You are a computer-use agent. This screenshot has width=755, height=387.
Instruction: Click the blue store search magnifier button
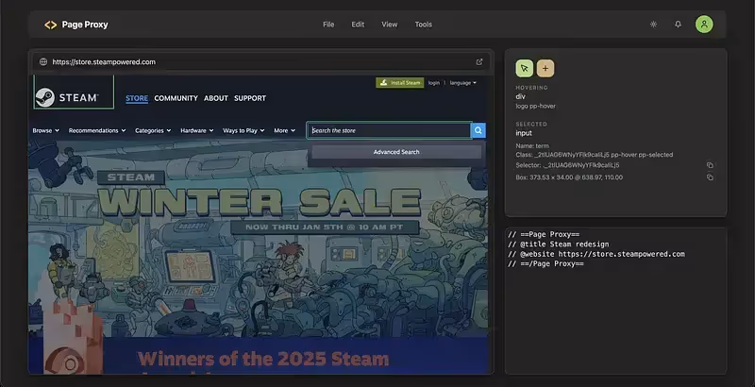click(x=478, y=130)
